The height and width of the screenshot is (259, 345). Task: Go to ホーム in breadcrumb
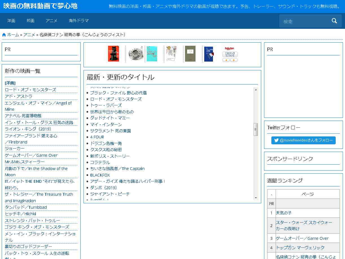point(13,35)
